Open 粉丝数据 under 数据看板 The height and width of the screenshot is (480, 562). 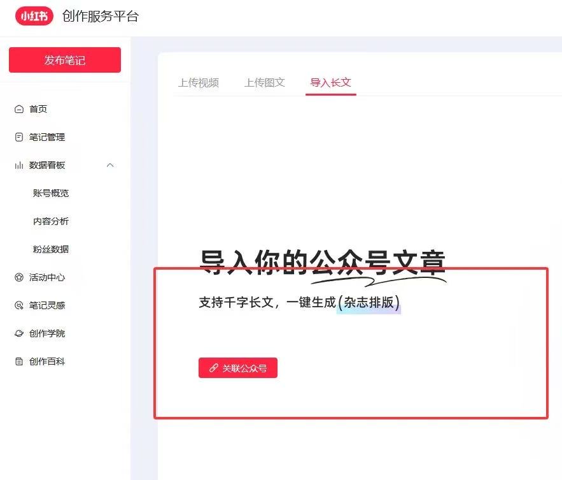[x=50, y=249]
